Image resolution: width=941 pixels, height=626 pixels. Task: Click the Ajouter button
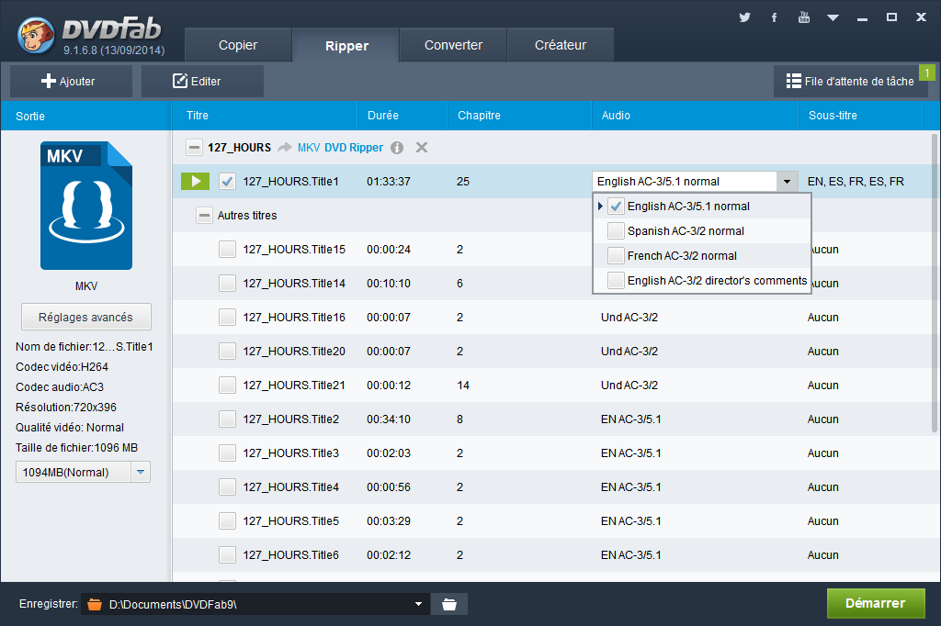[71, 81]
